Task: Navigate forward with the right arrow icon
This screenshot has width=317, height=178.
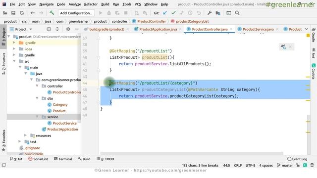Action: [x=41, y=13]
